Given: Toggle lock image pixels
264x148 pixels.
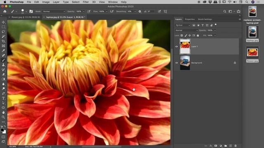Looking at the screenshot, I should click(186, 35).
